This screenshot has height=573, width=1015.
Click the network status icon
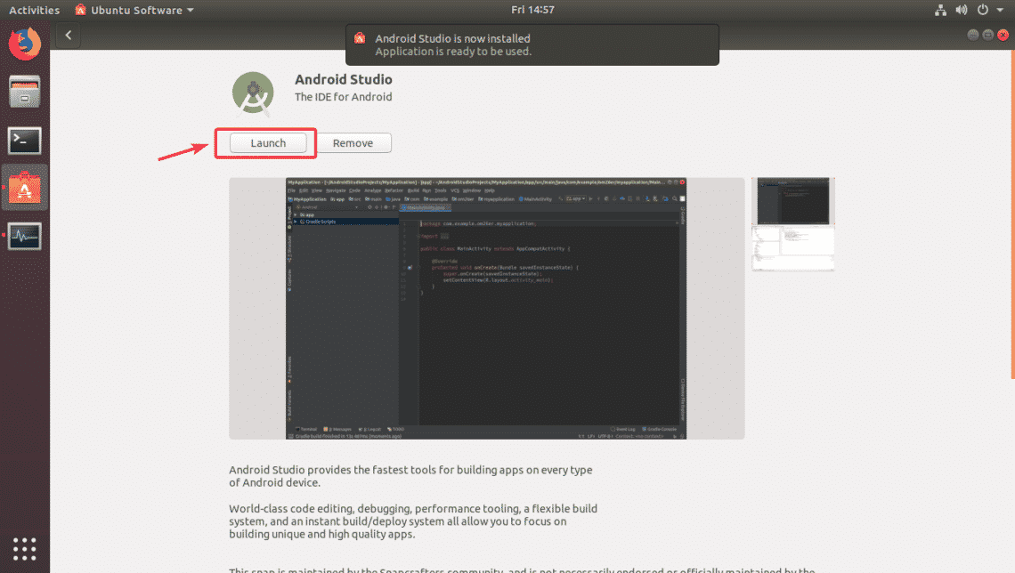(x=940, y=10)
